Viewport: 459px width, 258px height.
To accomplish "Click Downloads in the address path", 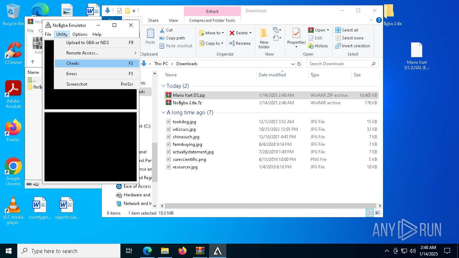I will pyautogui.click(x=187, y=64).
